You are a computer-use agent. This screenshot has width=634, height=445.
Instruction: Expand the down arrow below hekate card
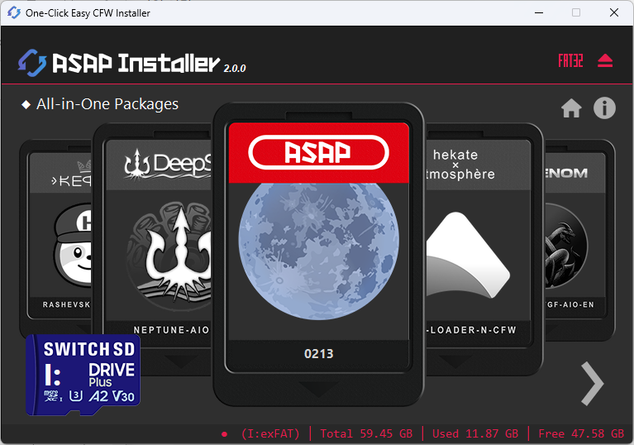[455, 361]
